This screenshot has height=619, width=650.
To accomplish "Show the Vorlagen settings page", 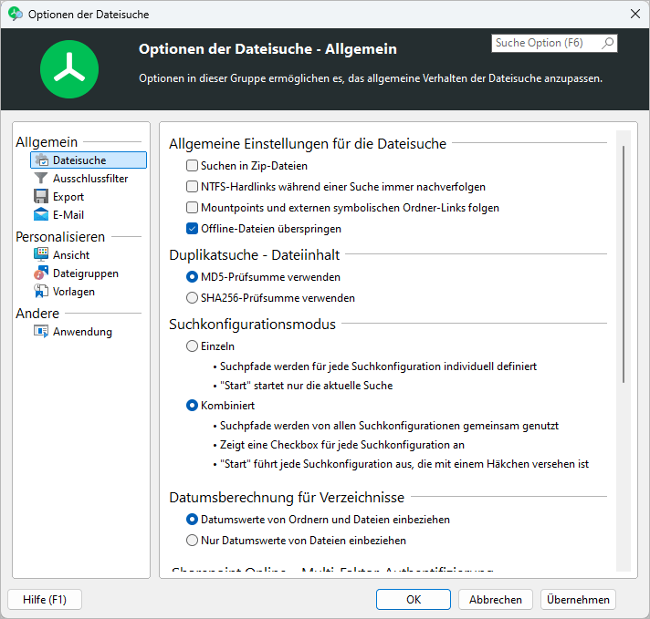I will tap(73, 292).
